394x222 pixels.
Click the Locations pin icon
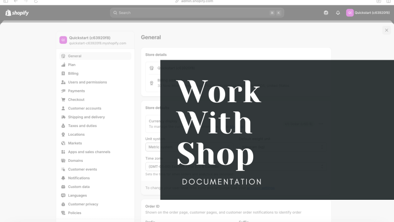[x=63, y=134]
